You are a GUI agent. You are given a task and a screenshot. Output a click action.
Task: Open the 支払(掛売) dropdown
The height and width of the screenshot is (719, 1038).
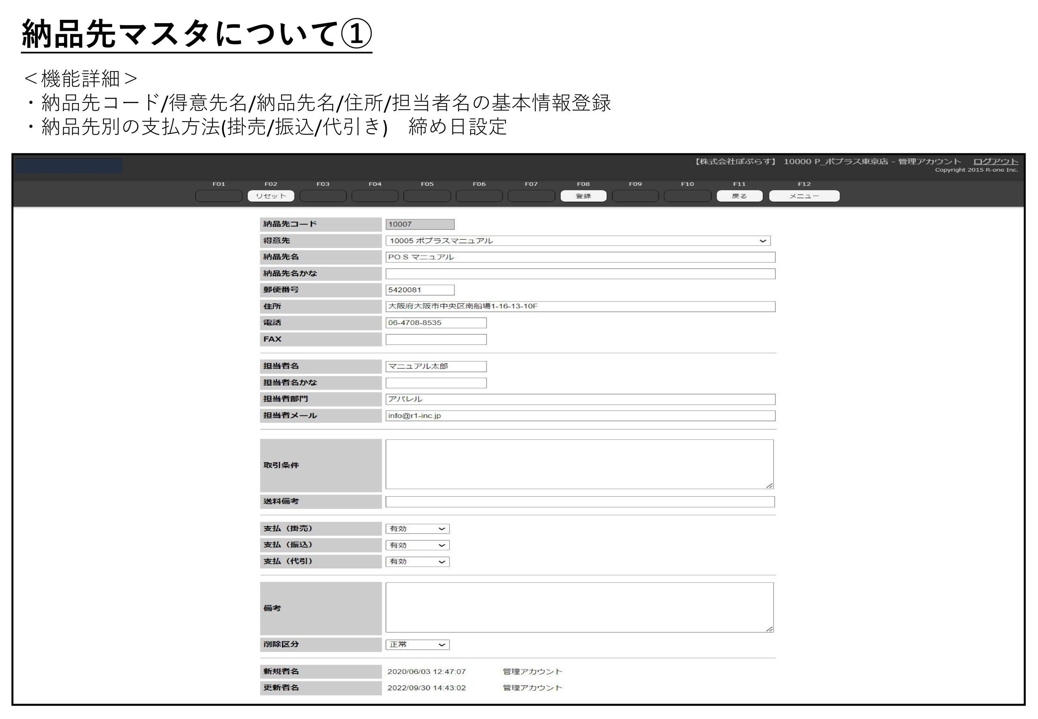417,529
